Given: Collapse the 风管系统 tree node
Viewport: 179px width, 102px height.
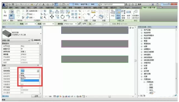Looking at the screenshot, I should (x=142, y=79).
